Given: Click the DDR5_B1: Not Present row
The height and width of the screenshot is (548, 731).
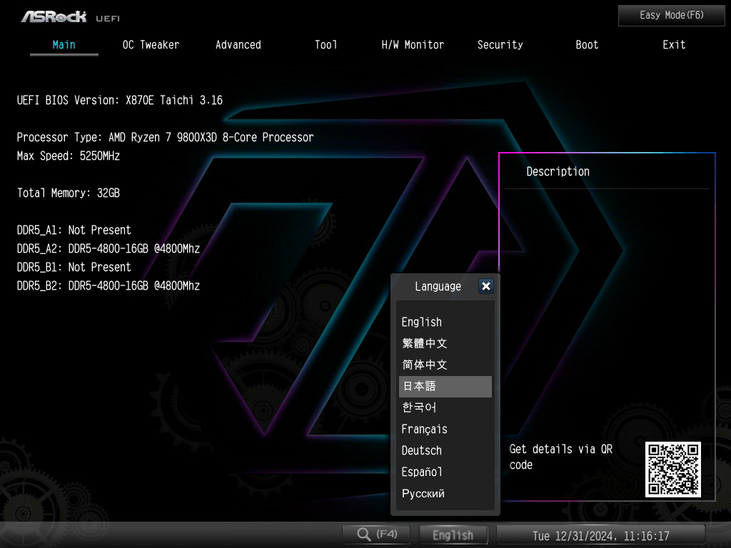Looking at the screenshot, I should [74, 268].
